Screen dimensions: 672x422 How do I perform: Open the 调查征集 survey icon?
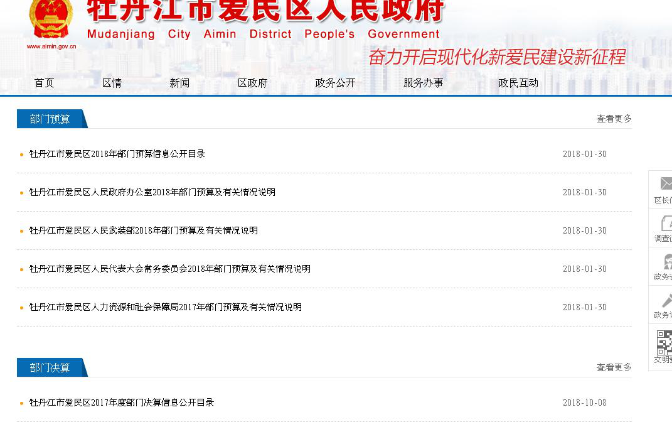coord(665,223)
